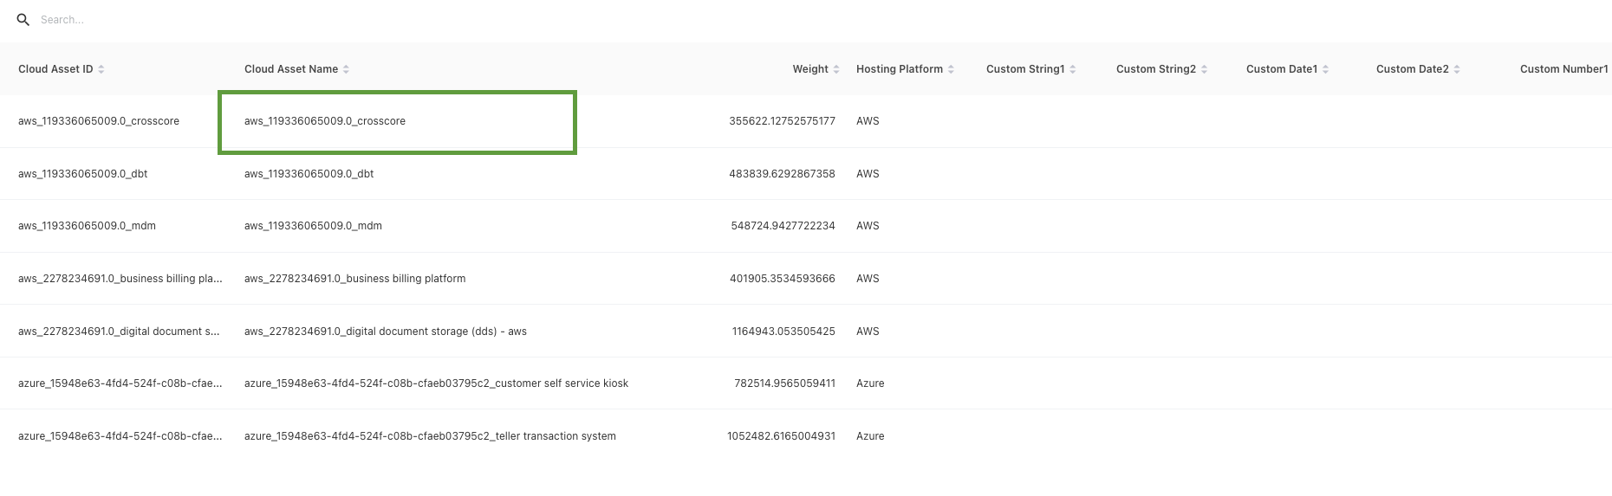Toggle Hosting Platform sort arrows

(951, 69)
